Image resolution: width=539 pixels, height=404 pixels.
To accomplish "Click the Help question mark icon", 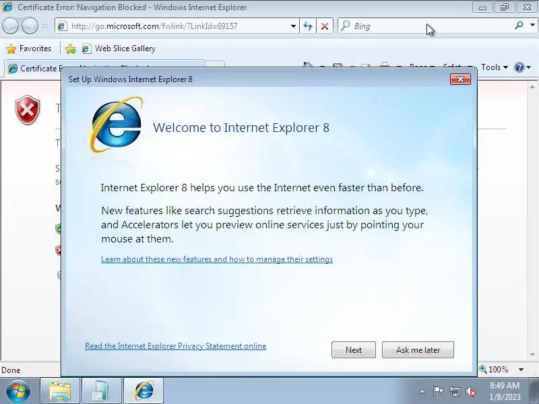I will pos(519,67).
